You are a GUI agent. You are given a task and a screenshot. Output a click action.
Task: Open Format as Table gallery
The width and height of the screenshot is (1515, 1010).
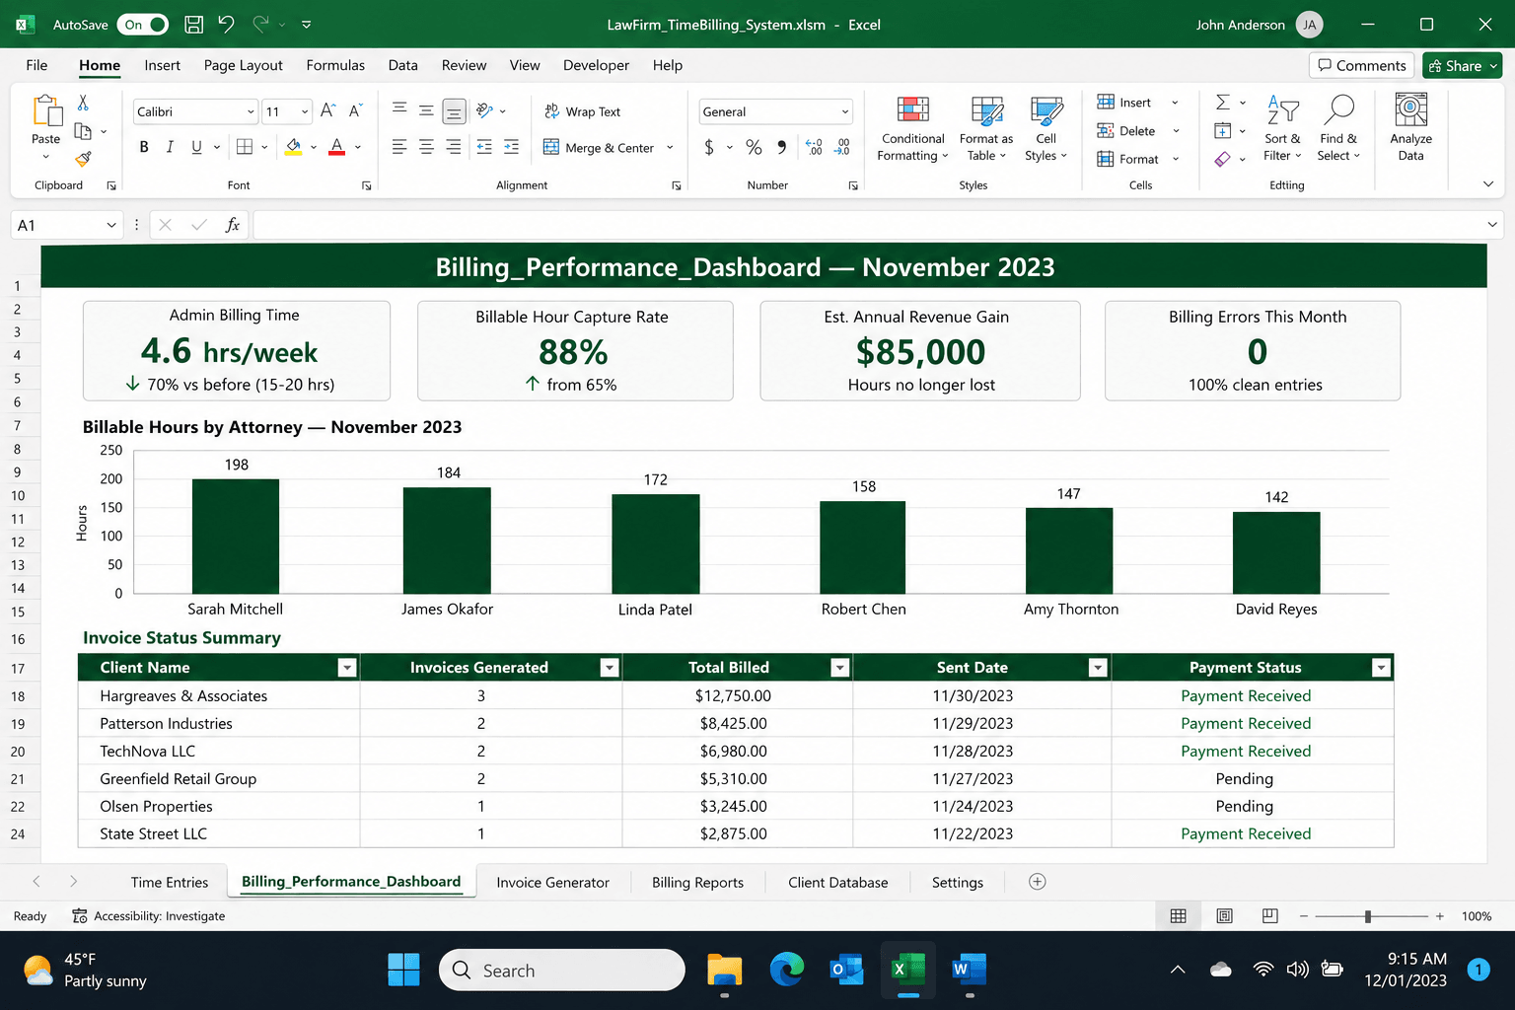(986, 129)
